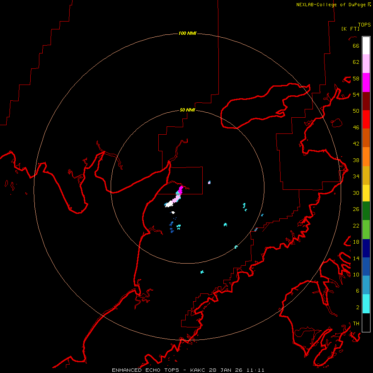Click the light pink 62 kft legend swatch
The image size is (373, 373).
pos(366,64)
